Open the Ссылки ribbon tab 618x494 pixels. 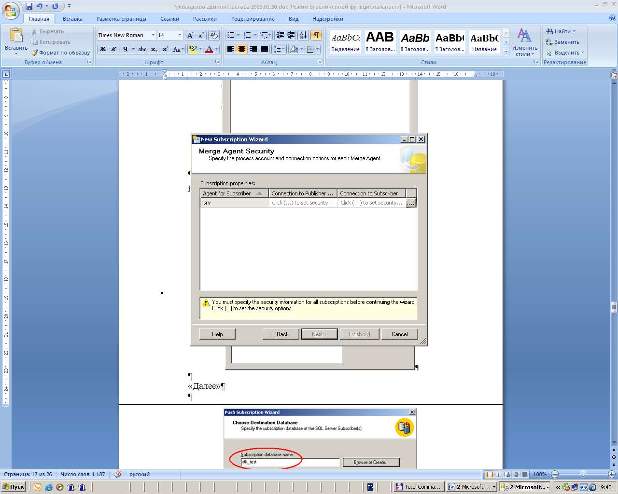coord(169,19)
